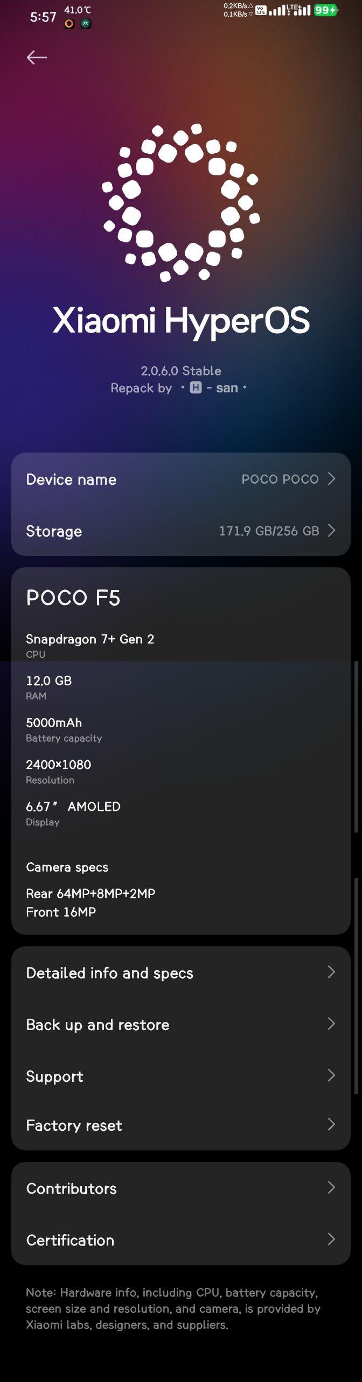Tap the 2.0.6.0 Stable version text
The height and width of the screenshot is (1382, 362).
click(181, 371)
